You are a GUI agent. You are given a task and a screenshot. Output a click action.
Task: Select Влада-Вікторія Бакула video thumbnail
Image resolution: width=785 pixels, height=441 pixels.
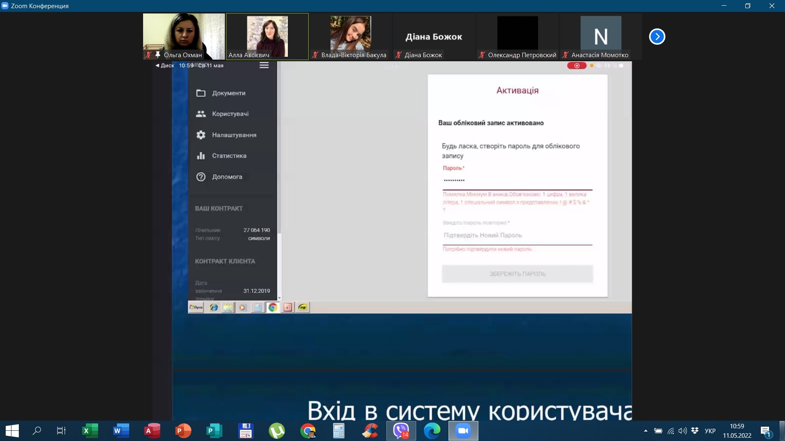(351, 37)
